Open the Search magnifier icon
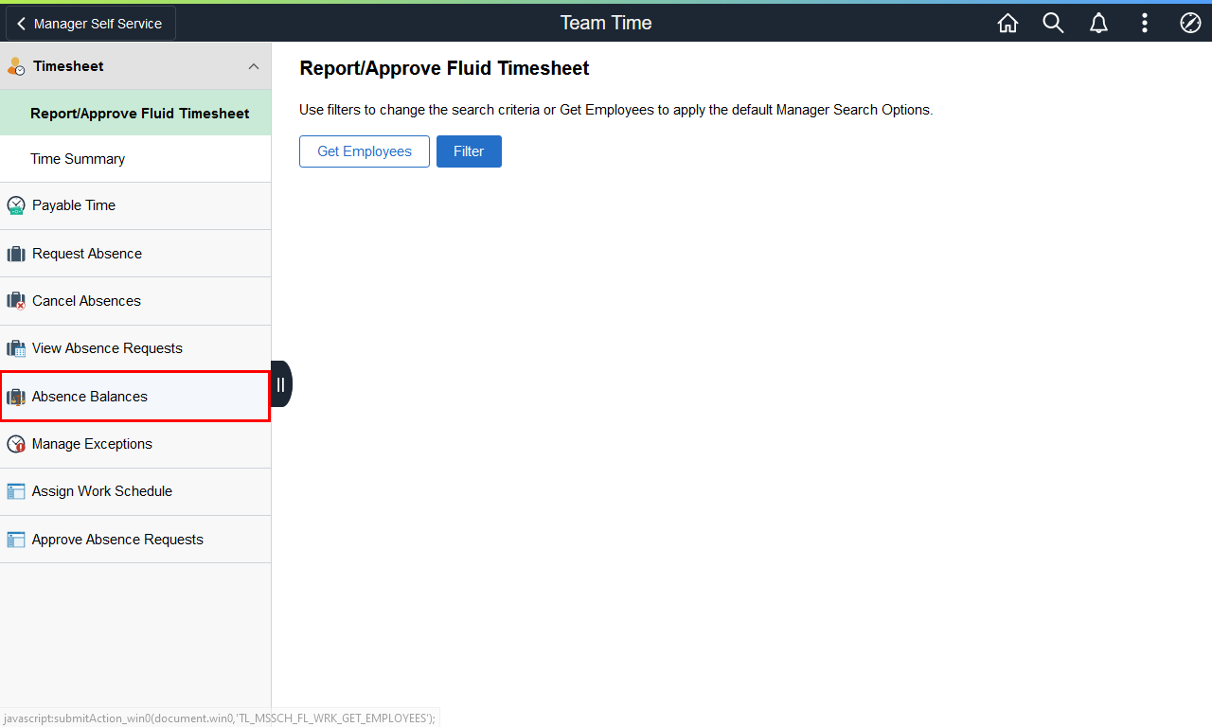 1053,23
